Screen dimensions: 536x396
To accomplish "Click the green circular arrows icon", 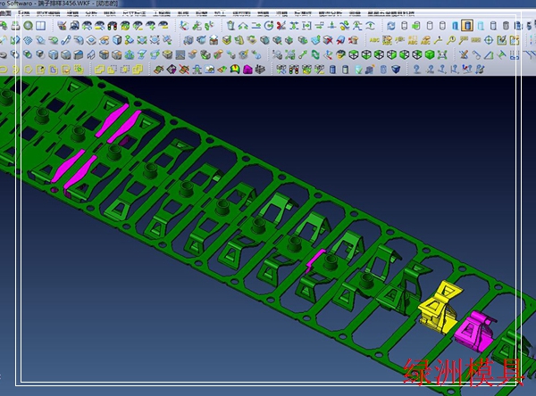I will [315, 54].
